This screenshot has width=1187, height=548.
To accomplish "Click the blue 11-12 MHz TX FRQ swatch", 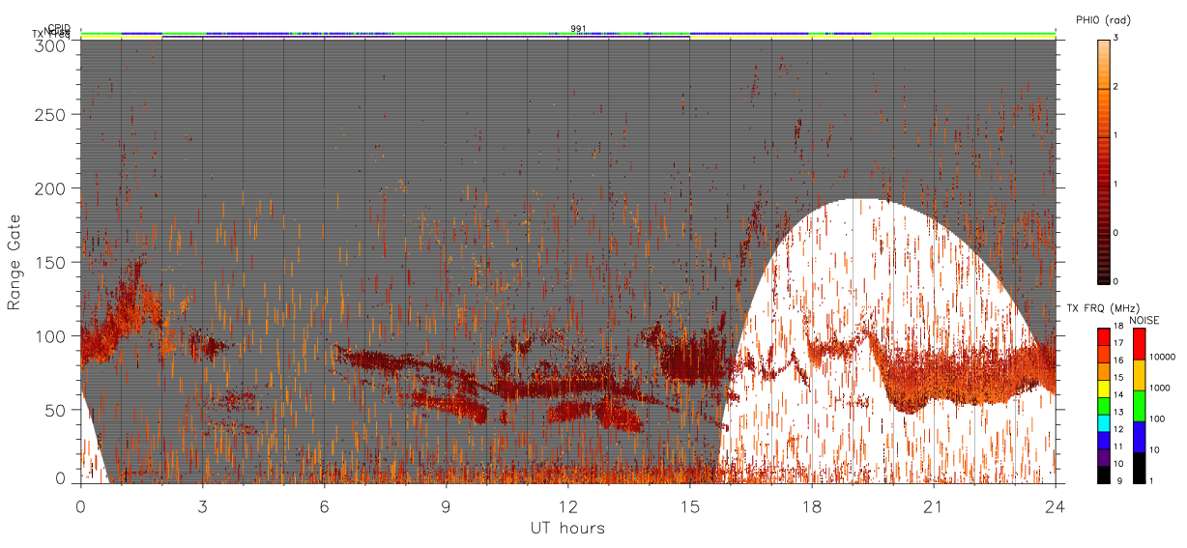I will [1104, 441].
